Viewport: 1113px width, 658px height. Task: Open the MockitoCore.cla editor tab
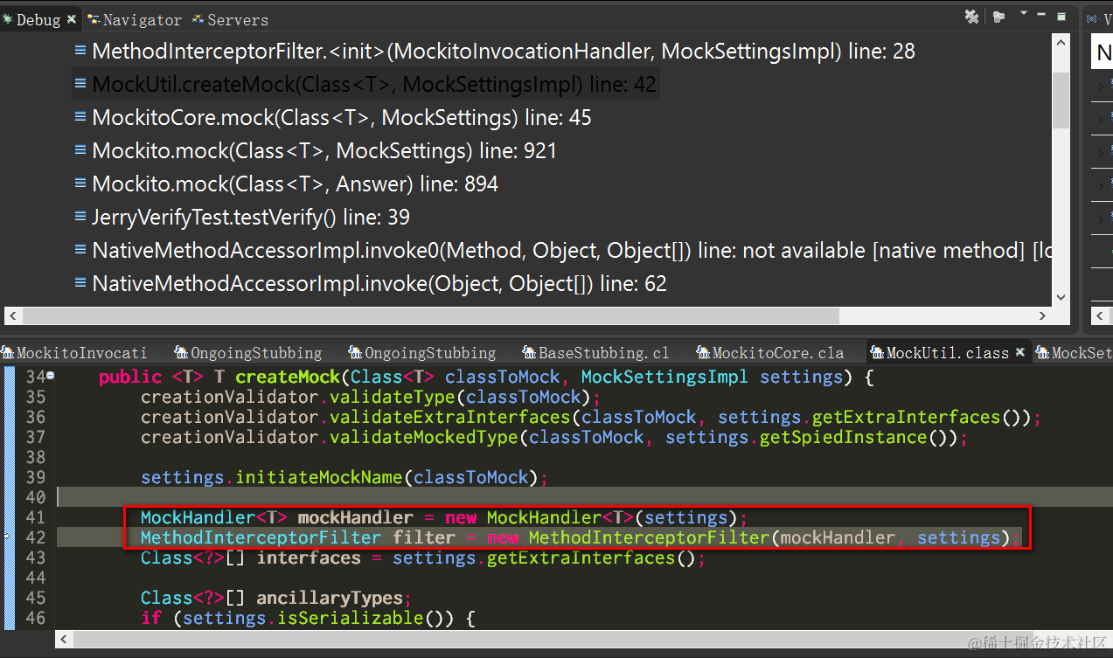(x=770, y=353)
